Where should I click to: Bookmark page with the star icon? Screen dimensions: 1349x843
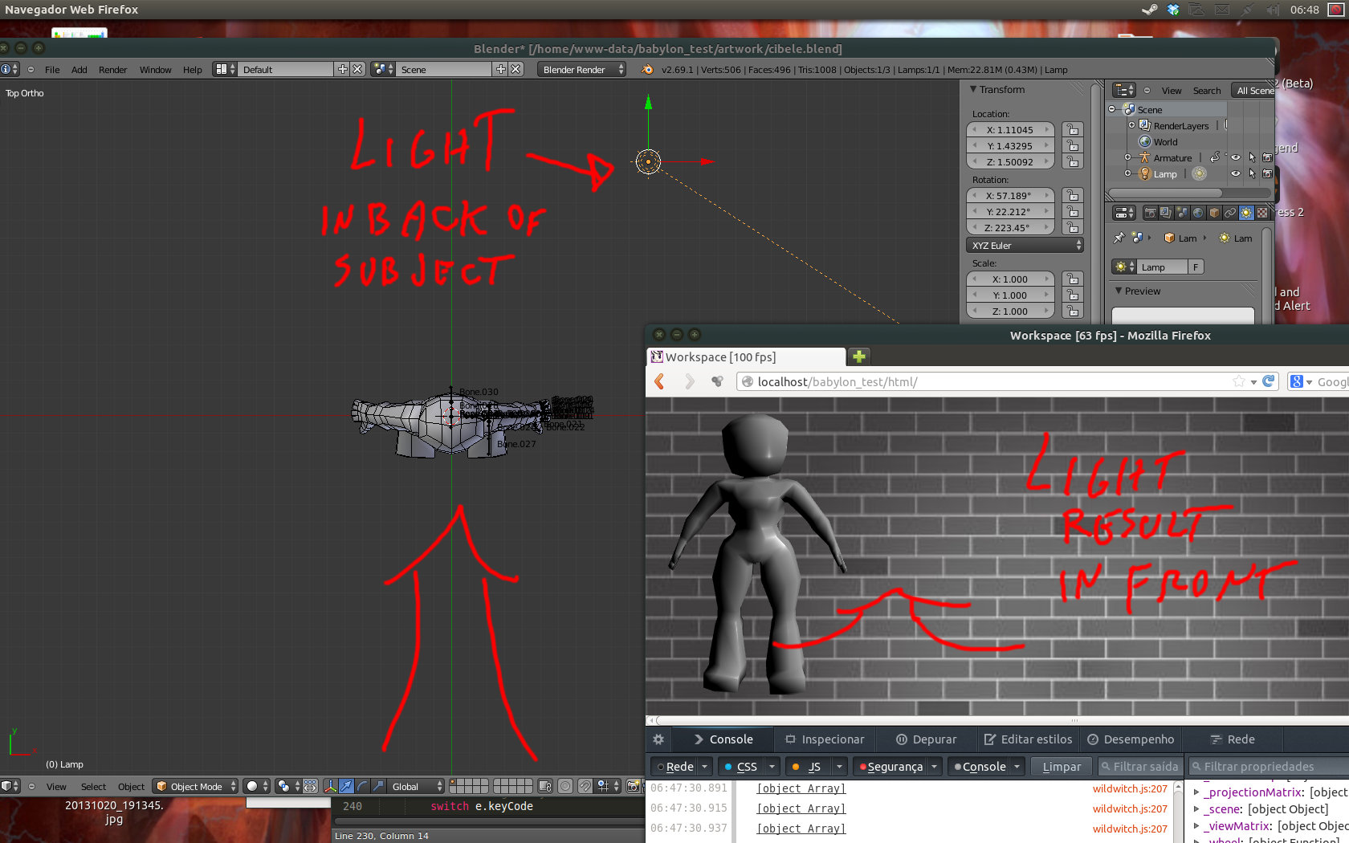tap(1239, 381)
